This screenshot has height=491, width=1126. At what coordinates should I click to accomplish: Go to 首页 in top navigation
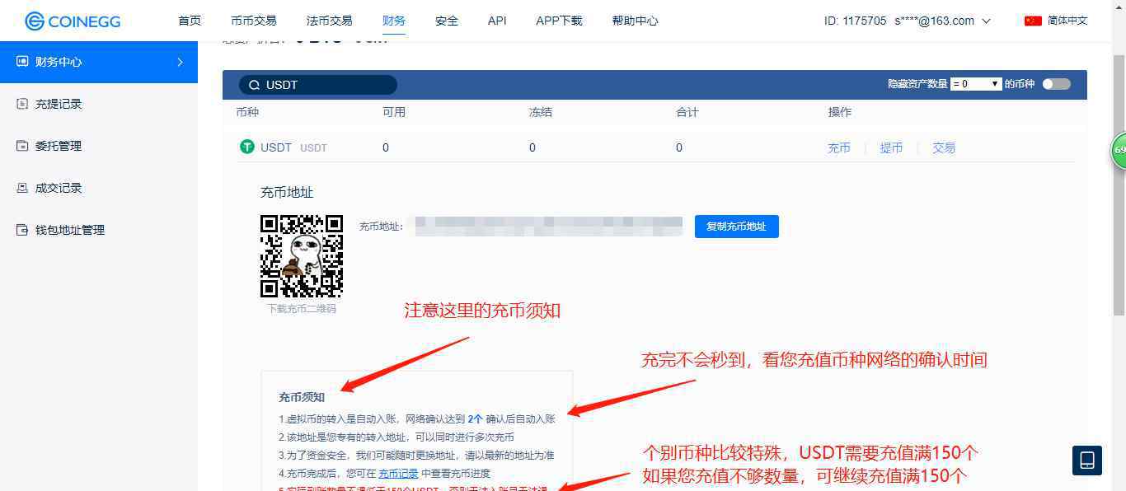[190, 21]
